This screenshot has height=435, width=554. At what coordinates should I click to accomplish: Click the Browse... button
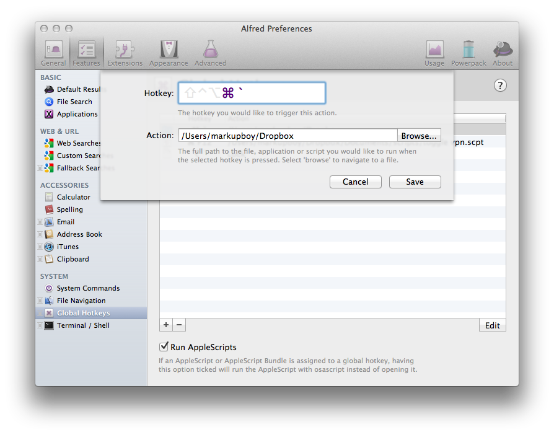[419, 136]
